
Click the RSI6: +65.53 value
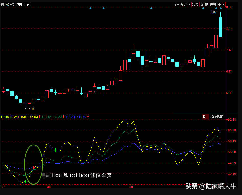[29, 117]
